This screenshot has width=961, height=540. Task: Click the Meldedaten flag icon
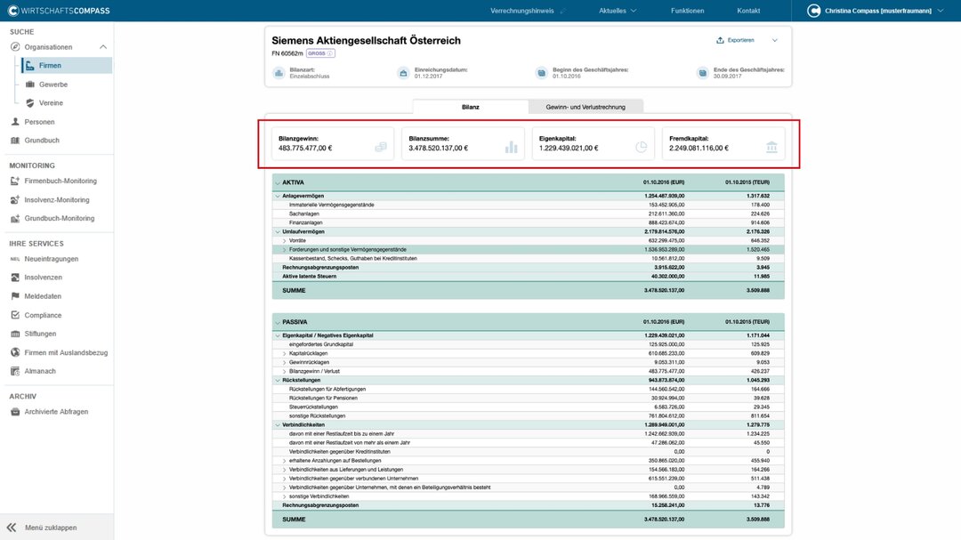[x=15, y=296]
